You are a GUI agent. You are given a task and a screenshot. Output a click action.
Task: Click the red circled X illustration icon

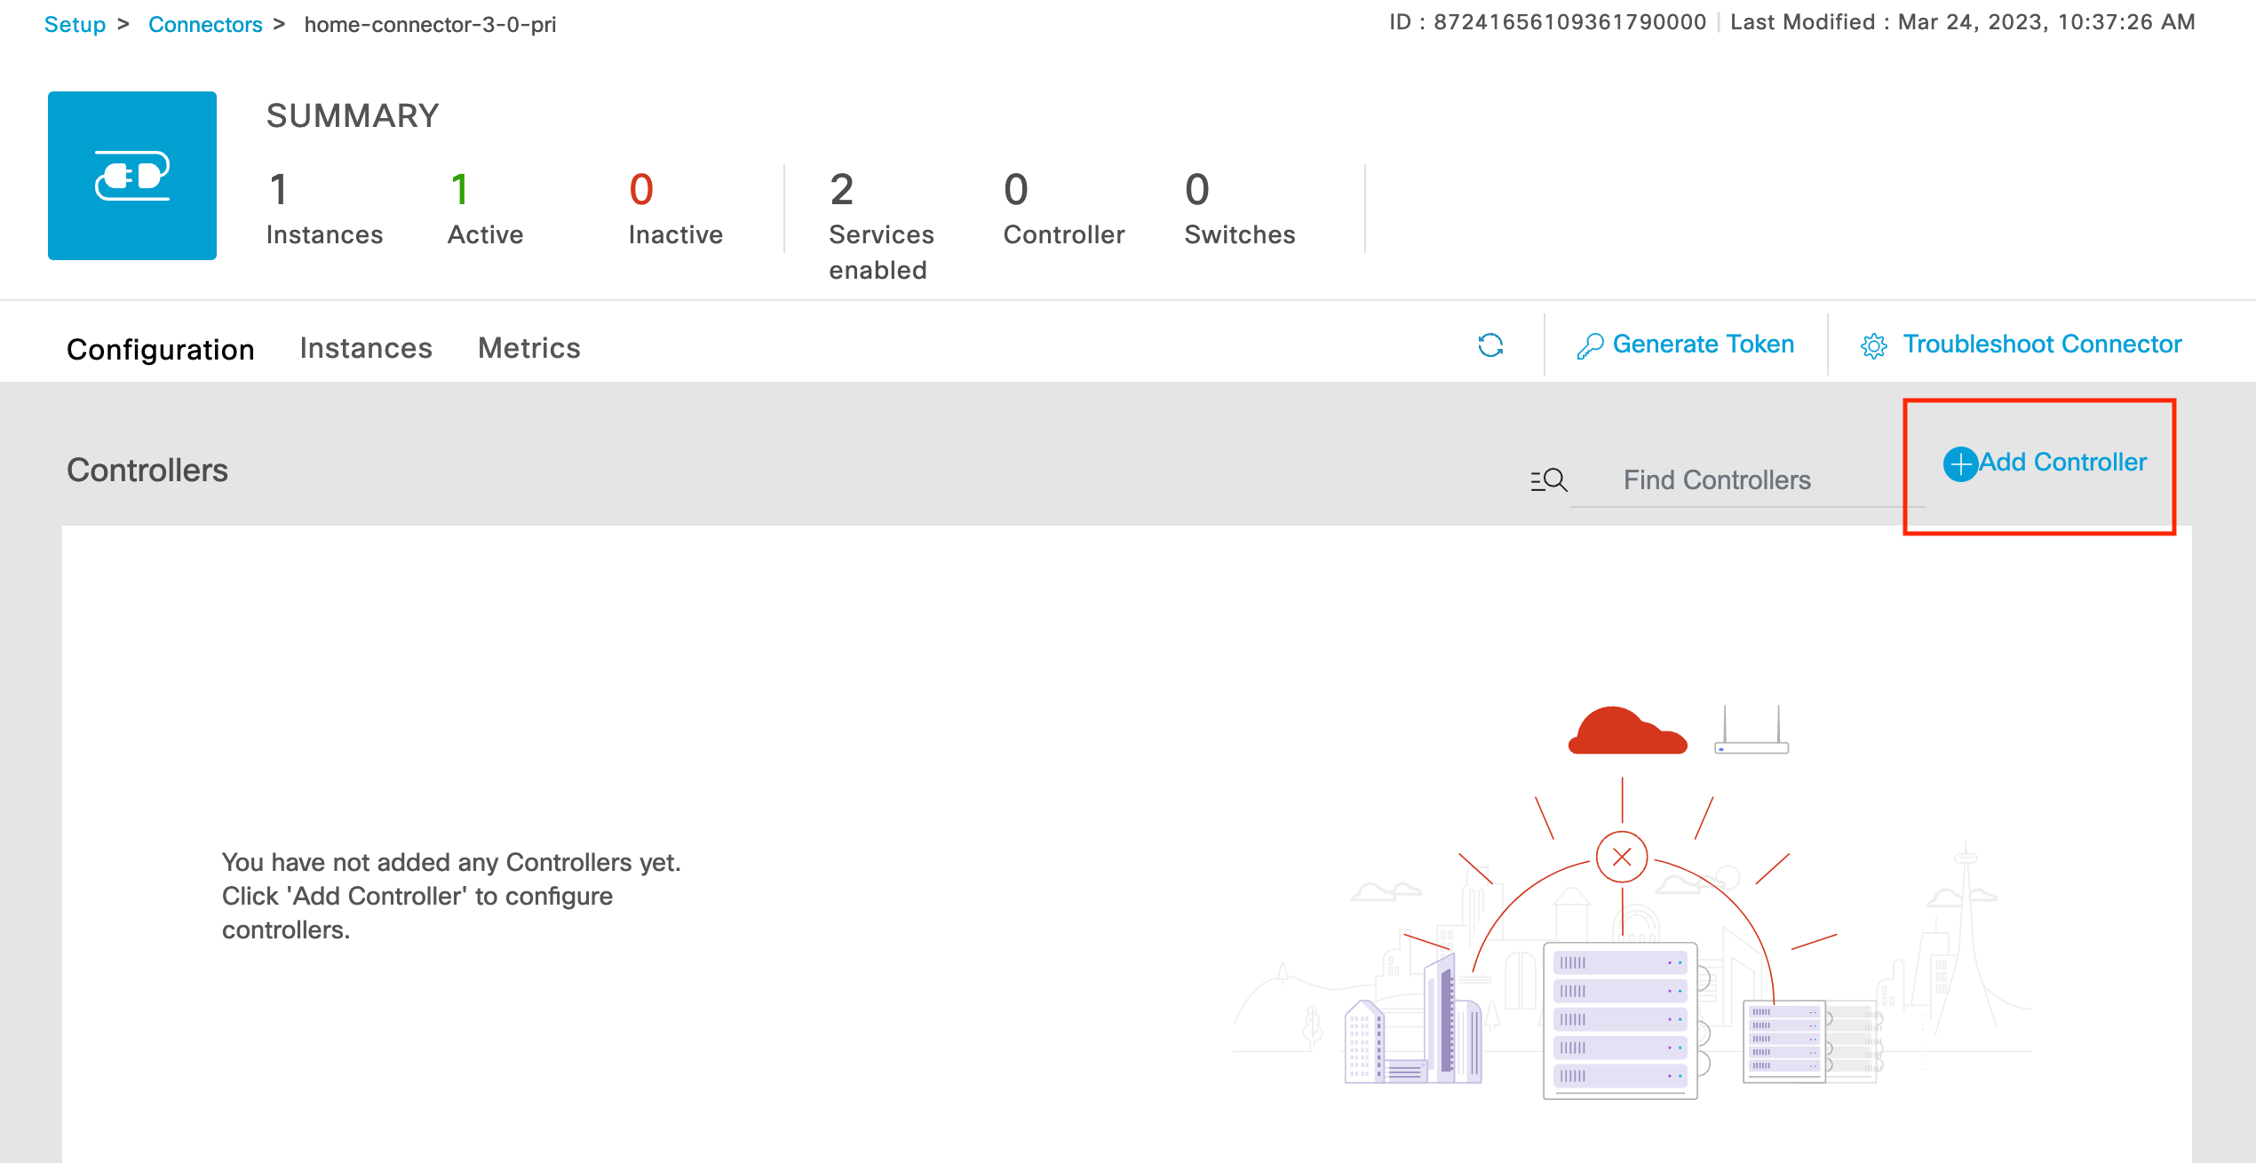1622,857
